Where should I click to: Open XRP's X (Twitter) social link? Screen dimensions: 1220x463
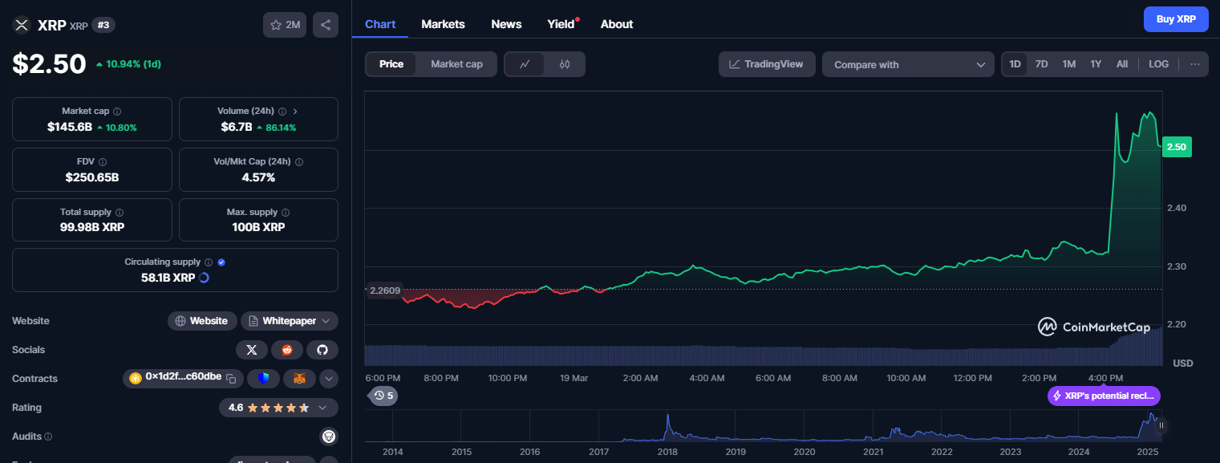(252, 350)
